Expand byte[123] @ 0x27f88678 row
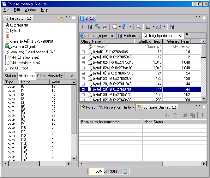Image resolution: width=210 pixels, height=178 pixels. pyautogui.click(x=83, y=79)
